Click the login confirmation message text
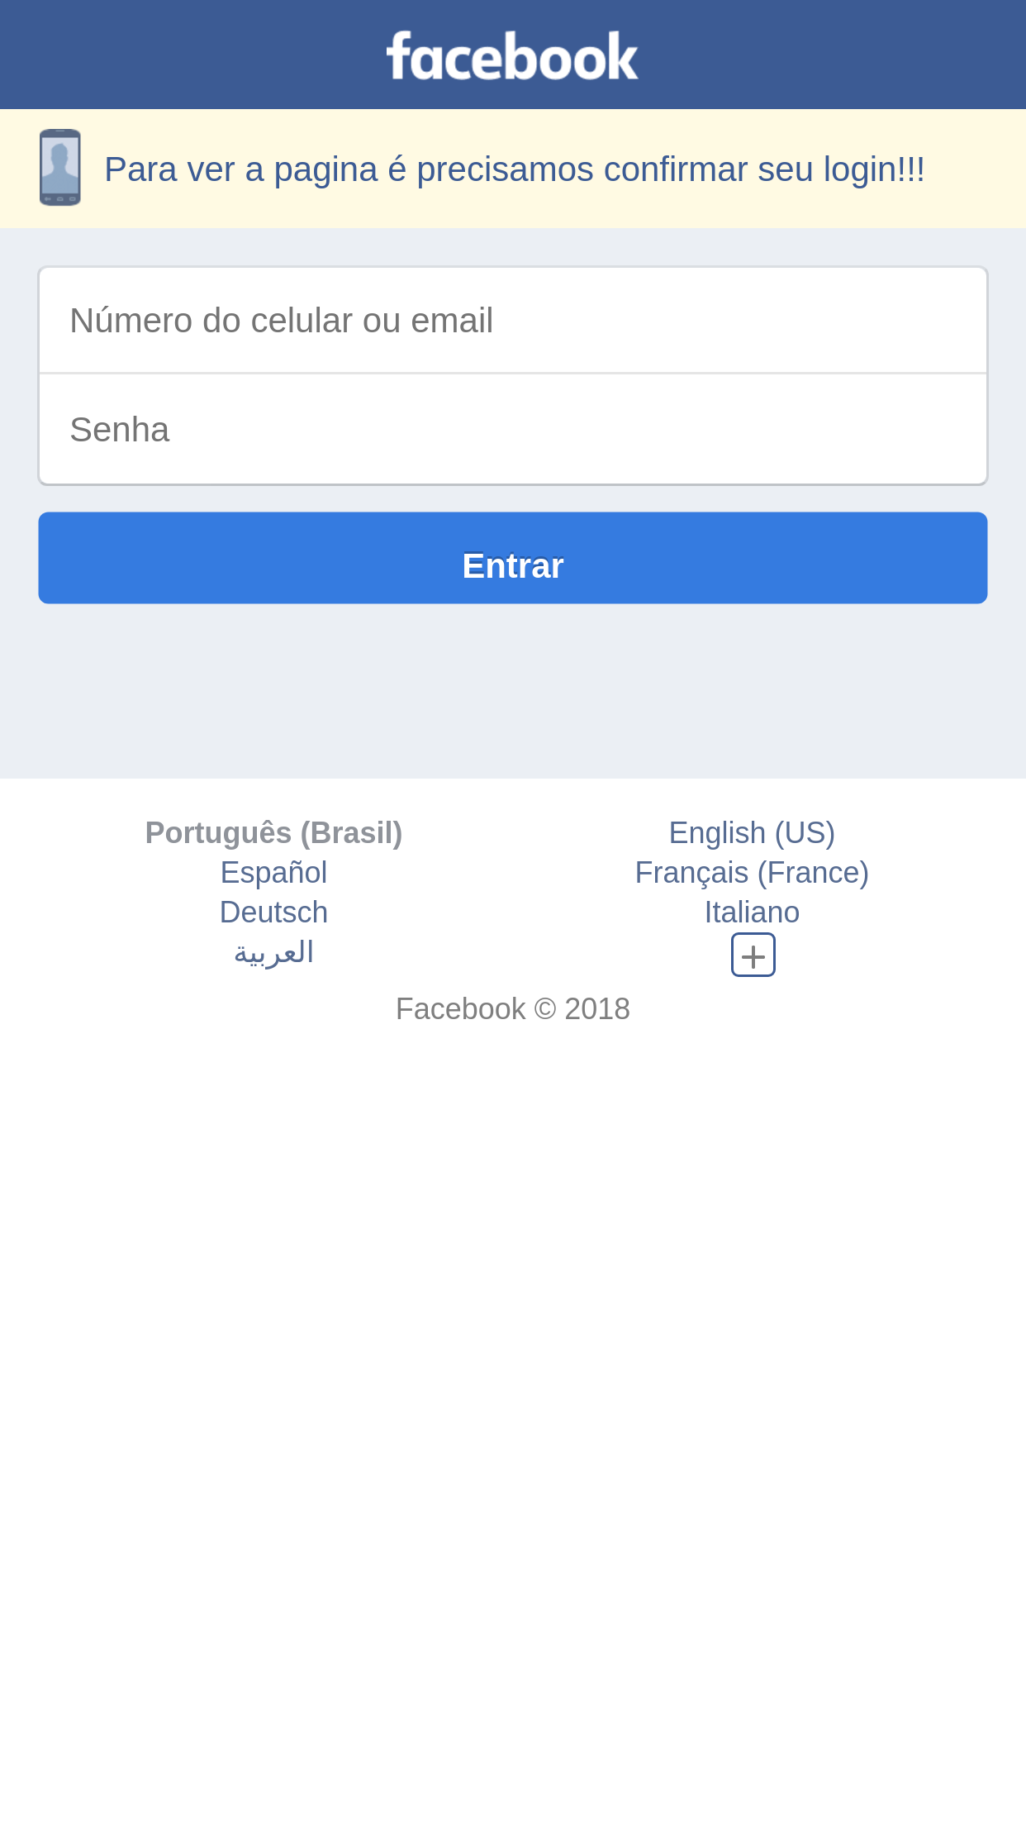The height and width of the screenshot is (1825, 1026). [x=514, y=169]
